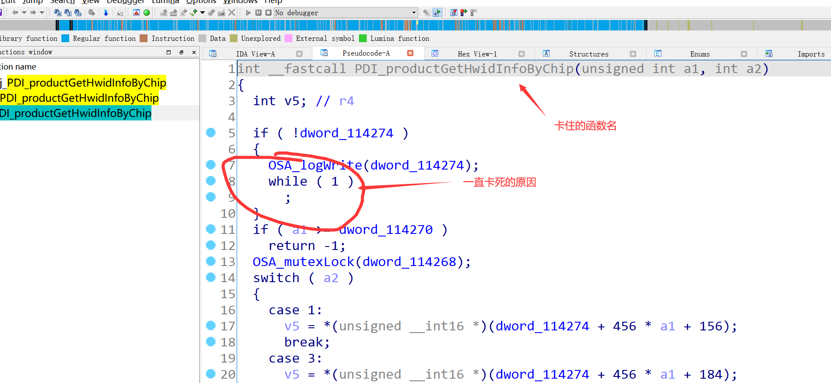Viewport: 831px width, 383px height.
Task: Toggle breakpoint dot on line 11
Action: click(211, 229)
